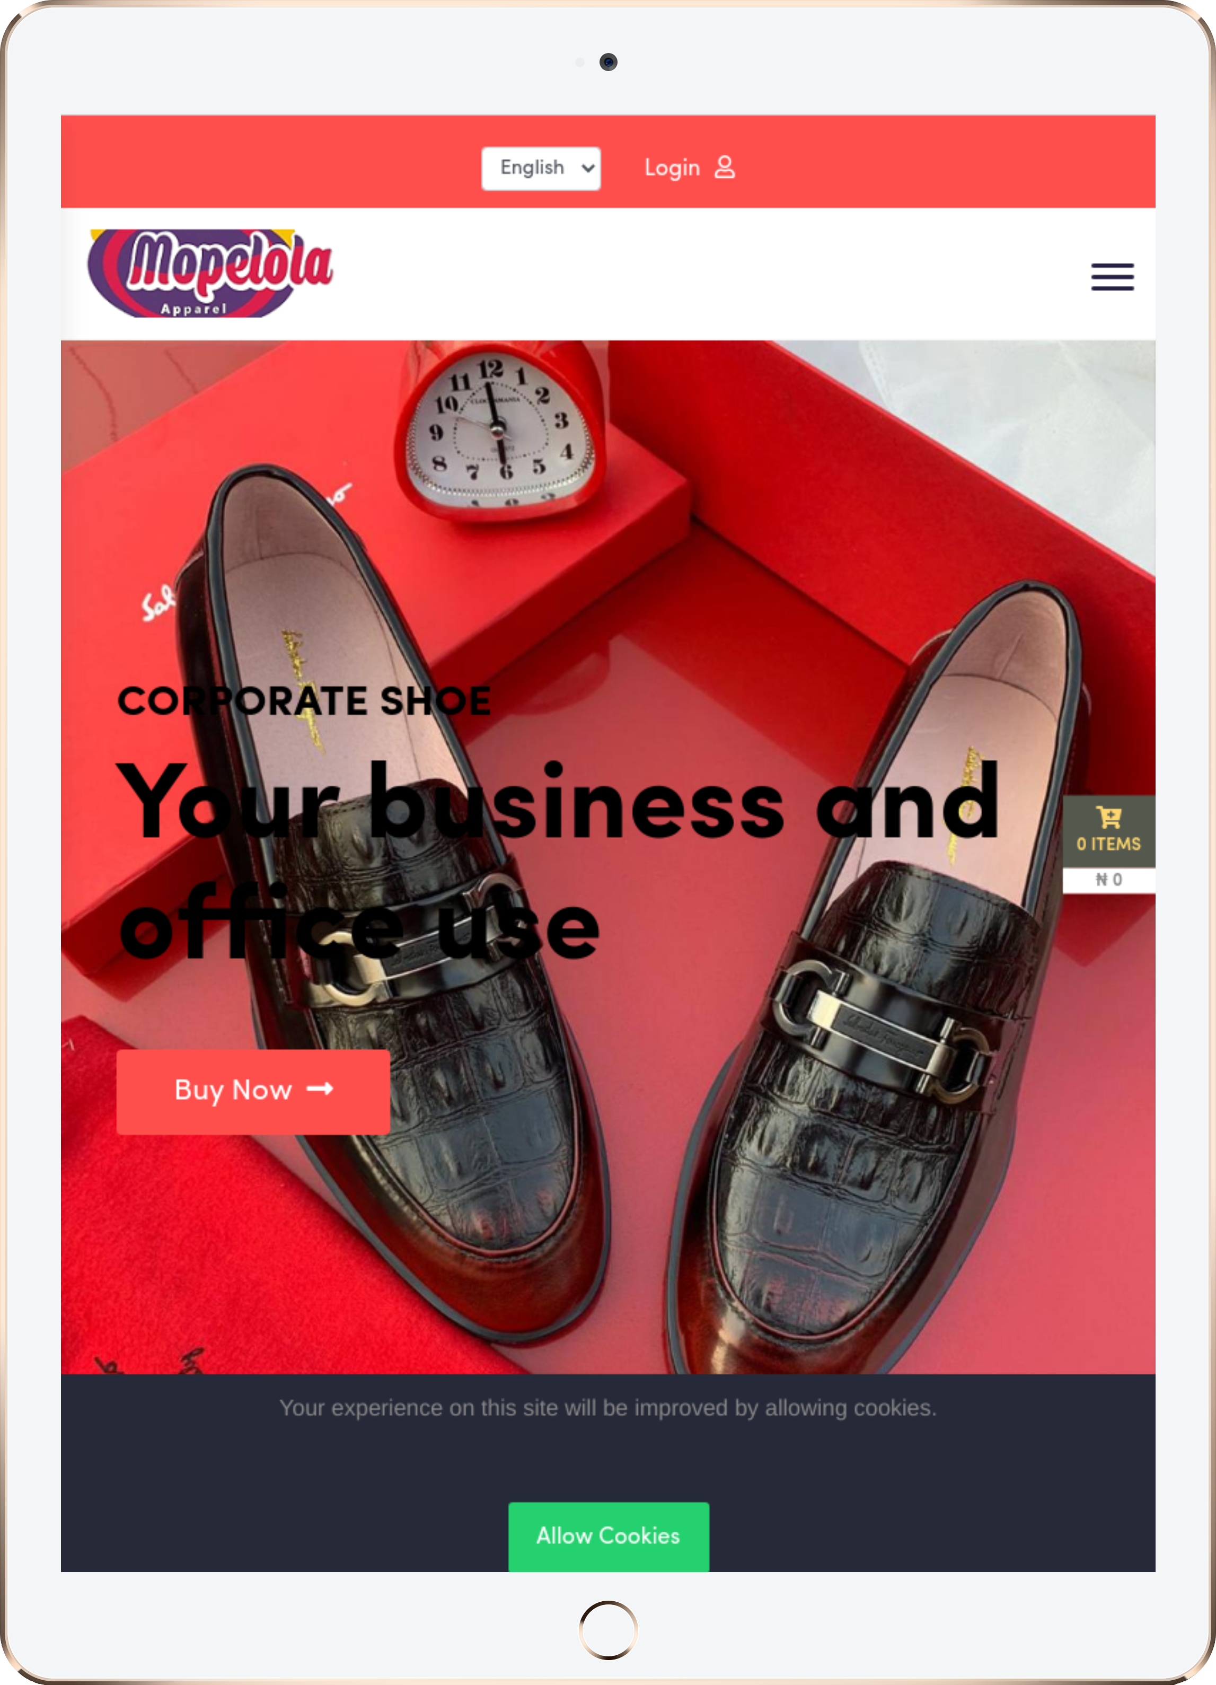Click the 0 ITEMS cart label
The height and width of the screenshot is (1685, 1216).
1108,844
